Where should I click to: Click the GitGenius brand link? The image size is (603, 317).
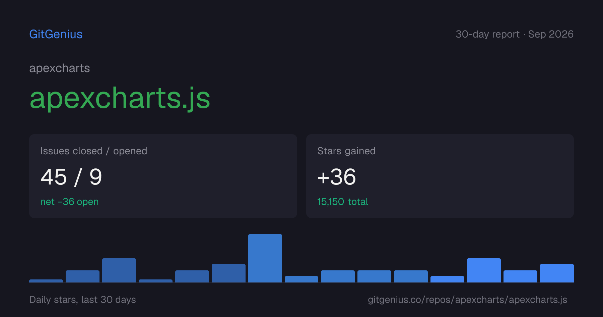coord(56,34)
